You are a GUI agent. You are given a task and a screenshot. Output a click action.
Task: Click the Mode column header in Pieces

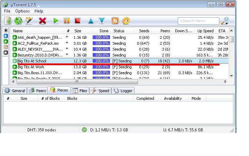coord(196,98)
